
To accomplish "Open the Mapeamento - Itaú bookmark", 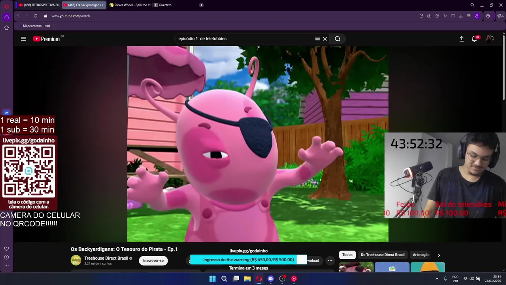I will click(33, 26).
